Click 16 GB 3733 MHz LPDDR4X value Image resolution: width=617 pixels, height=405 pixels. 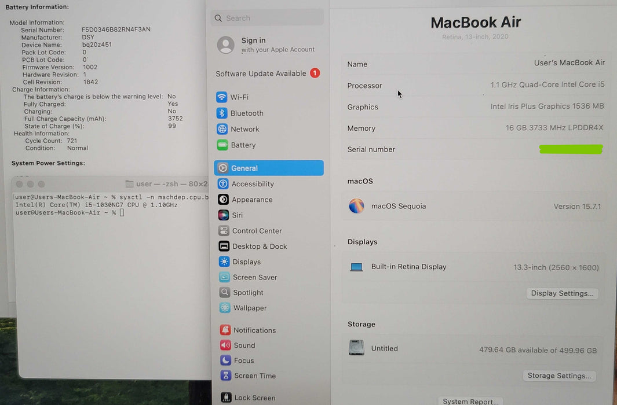(554, 128)
